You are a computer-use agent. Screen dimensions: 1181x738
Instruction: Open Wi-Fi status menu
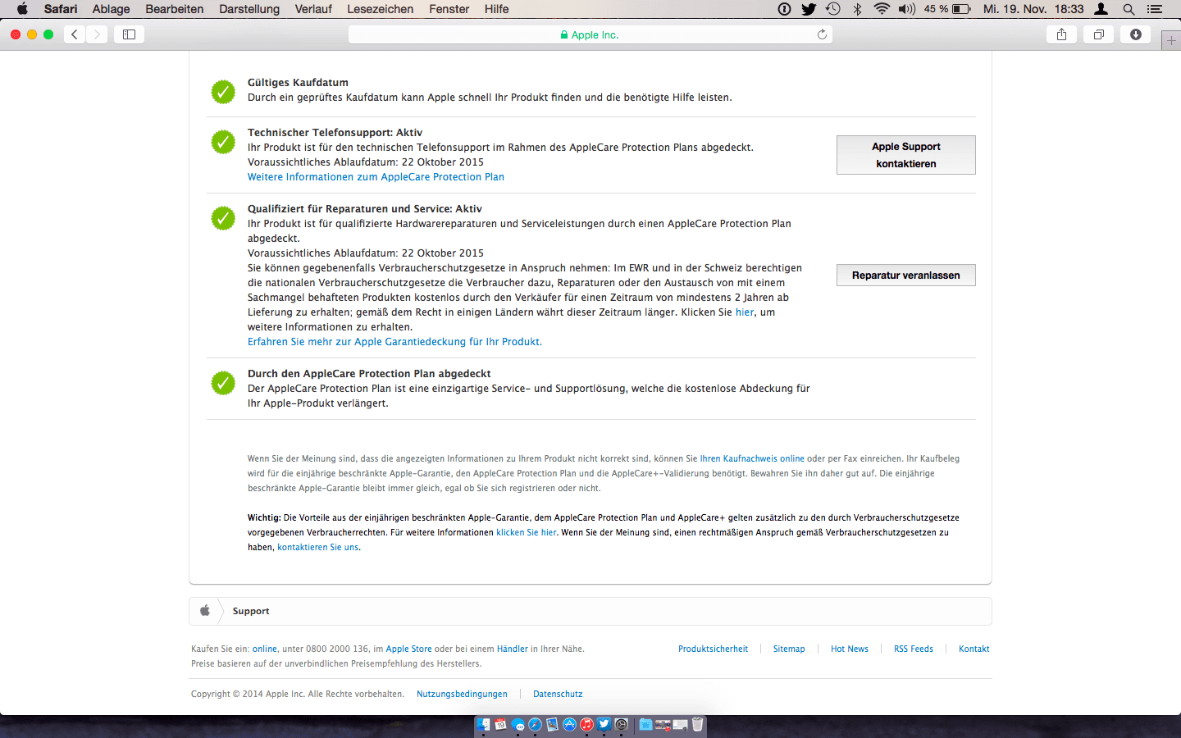point(882,9)
